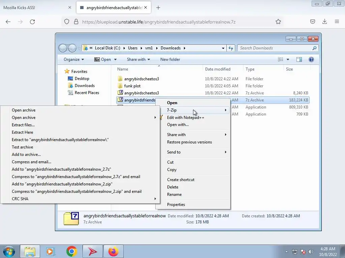
Task: Click Local Disk (C:) breadcrumb
Action: [x=107, y=48]
